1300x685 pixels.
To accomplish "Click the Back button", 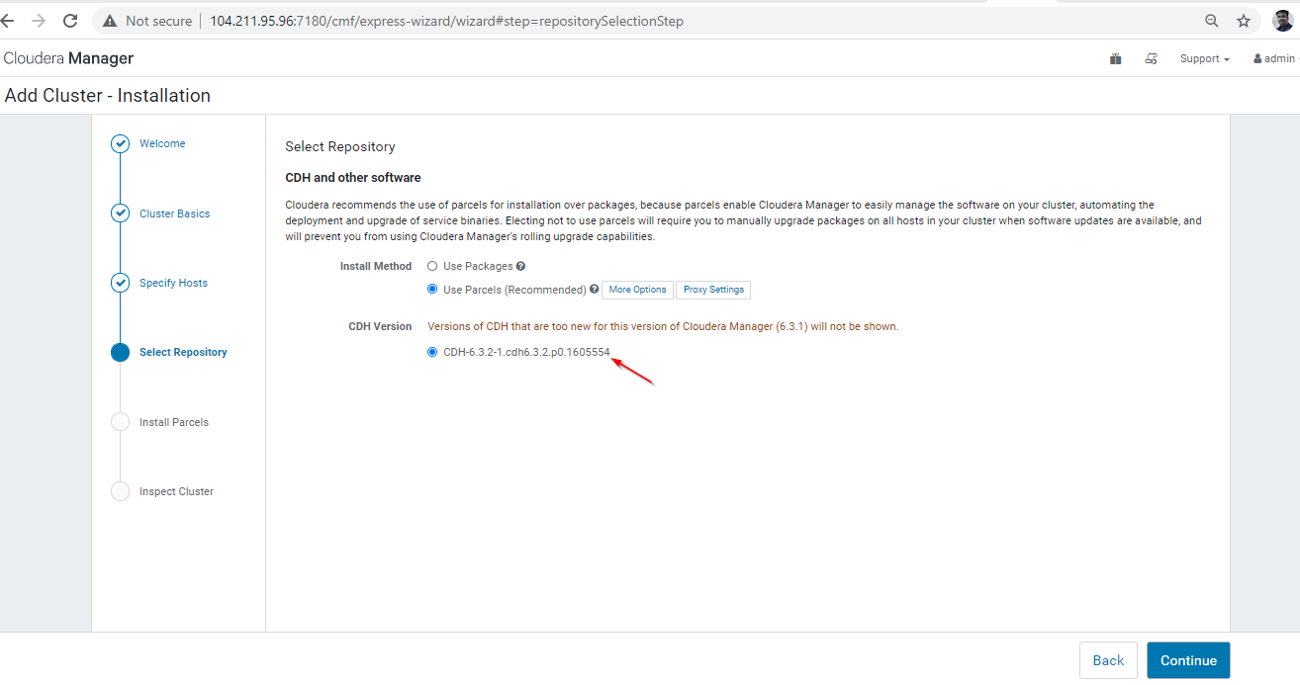I will click(1108, 660).
